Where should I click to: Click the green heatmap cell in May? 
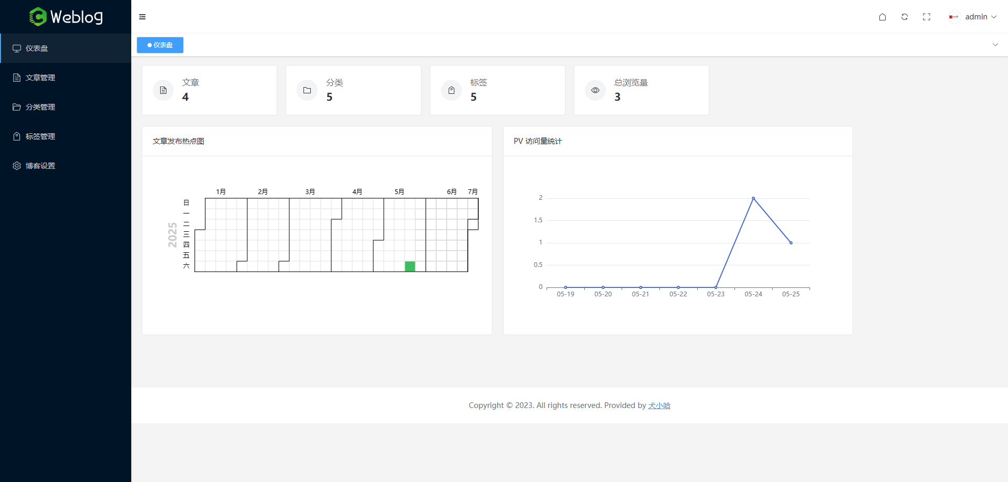[410, 266]
